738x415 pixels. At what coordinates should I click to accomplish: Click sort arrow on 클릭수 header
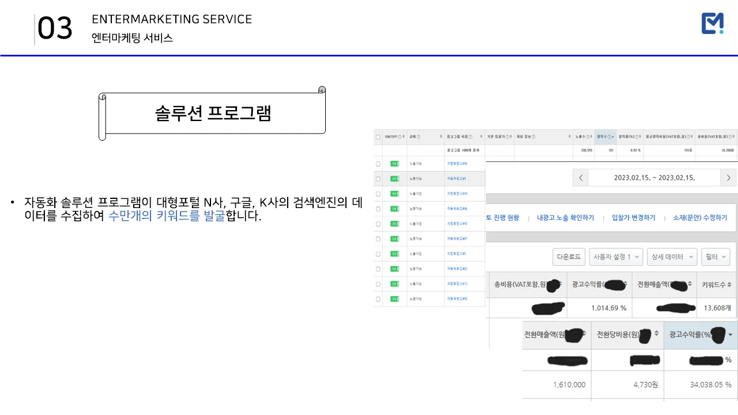pyautogui.click(x=613, y=137)
